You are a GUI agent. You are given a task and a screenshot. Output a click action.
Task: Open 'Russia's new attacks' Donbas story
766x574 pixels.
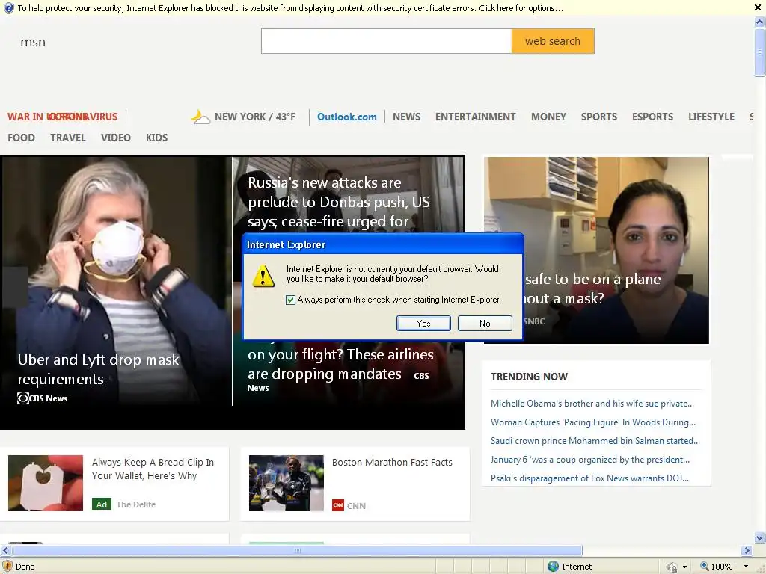pos(339,202)
